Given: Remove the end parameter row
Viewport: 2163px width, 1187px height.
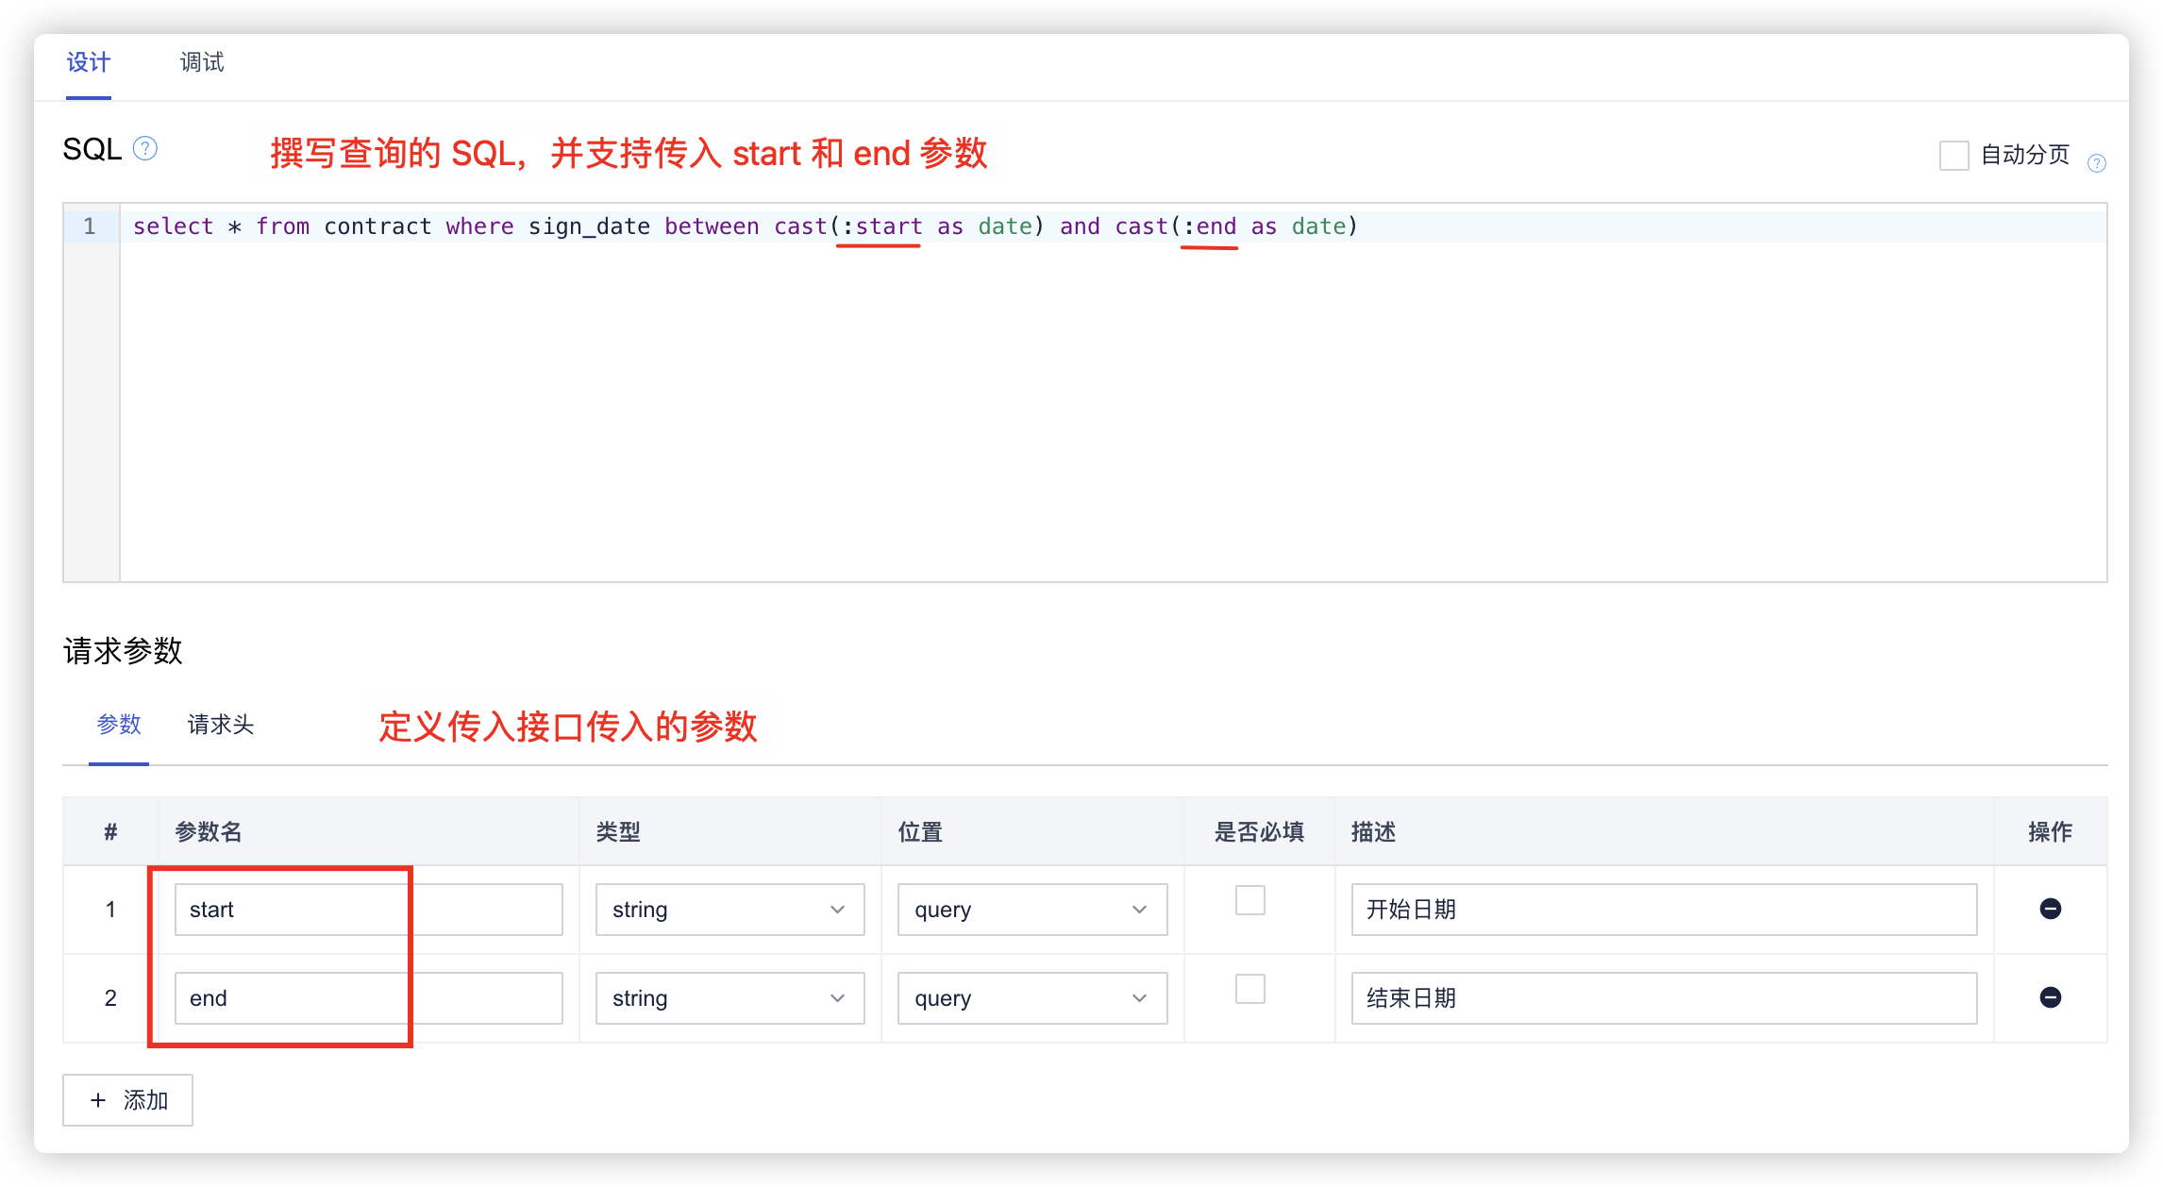Looking at the screenshot, I should (2050, 997).
